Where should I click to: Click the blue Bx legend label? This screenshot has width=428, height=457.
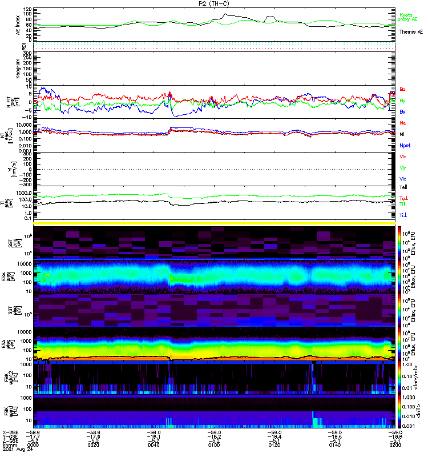[402, 111]
